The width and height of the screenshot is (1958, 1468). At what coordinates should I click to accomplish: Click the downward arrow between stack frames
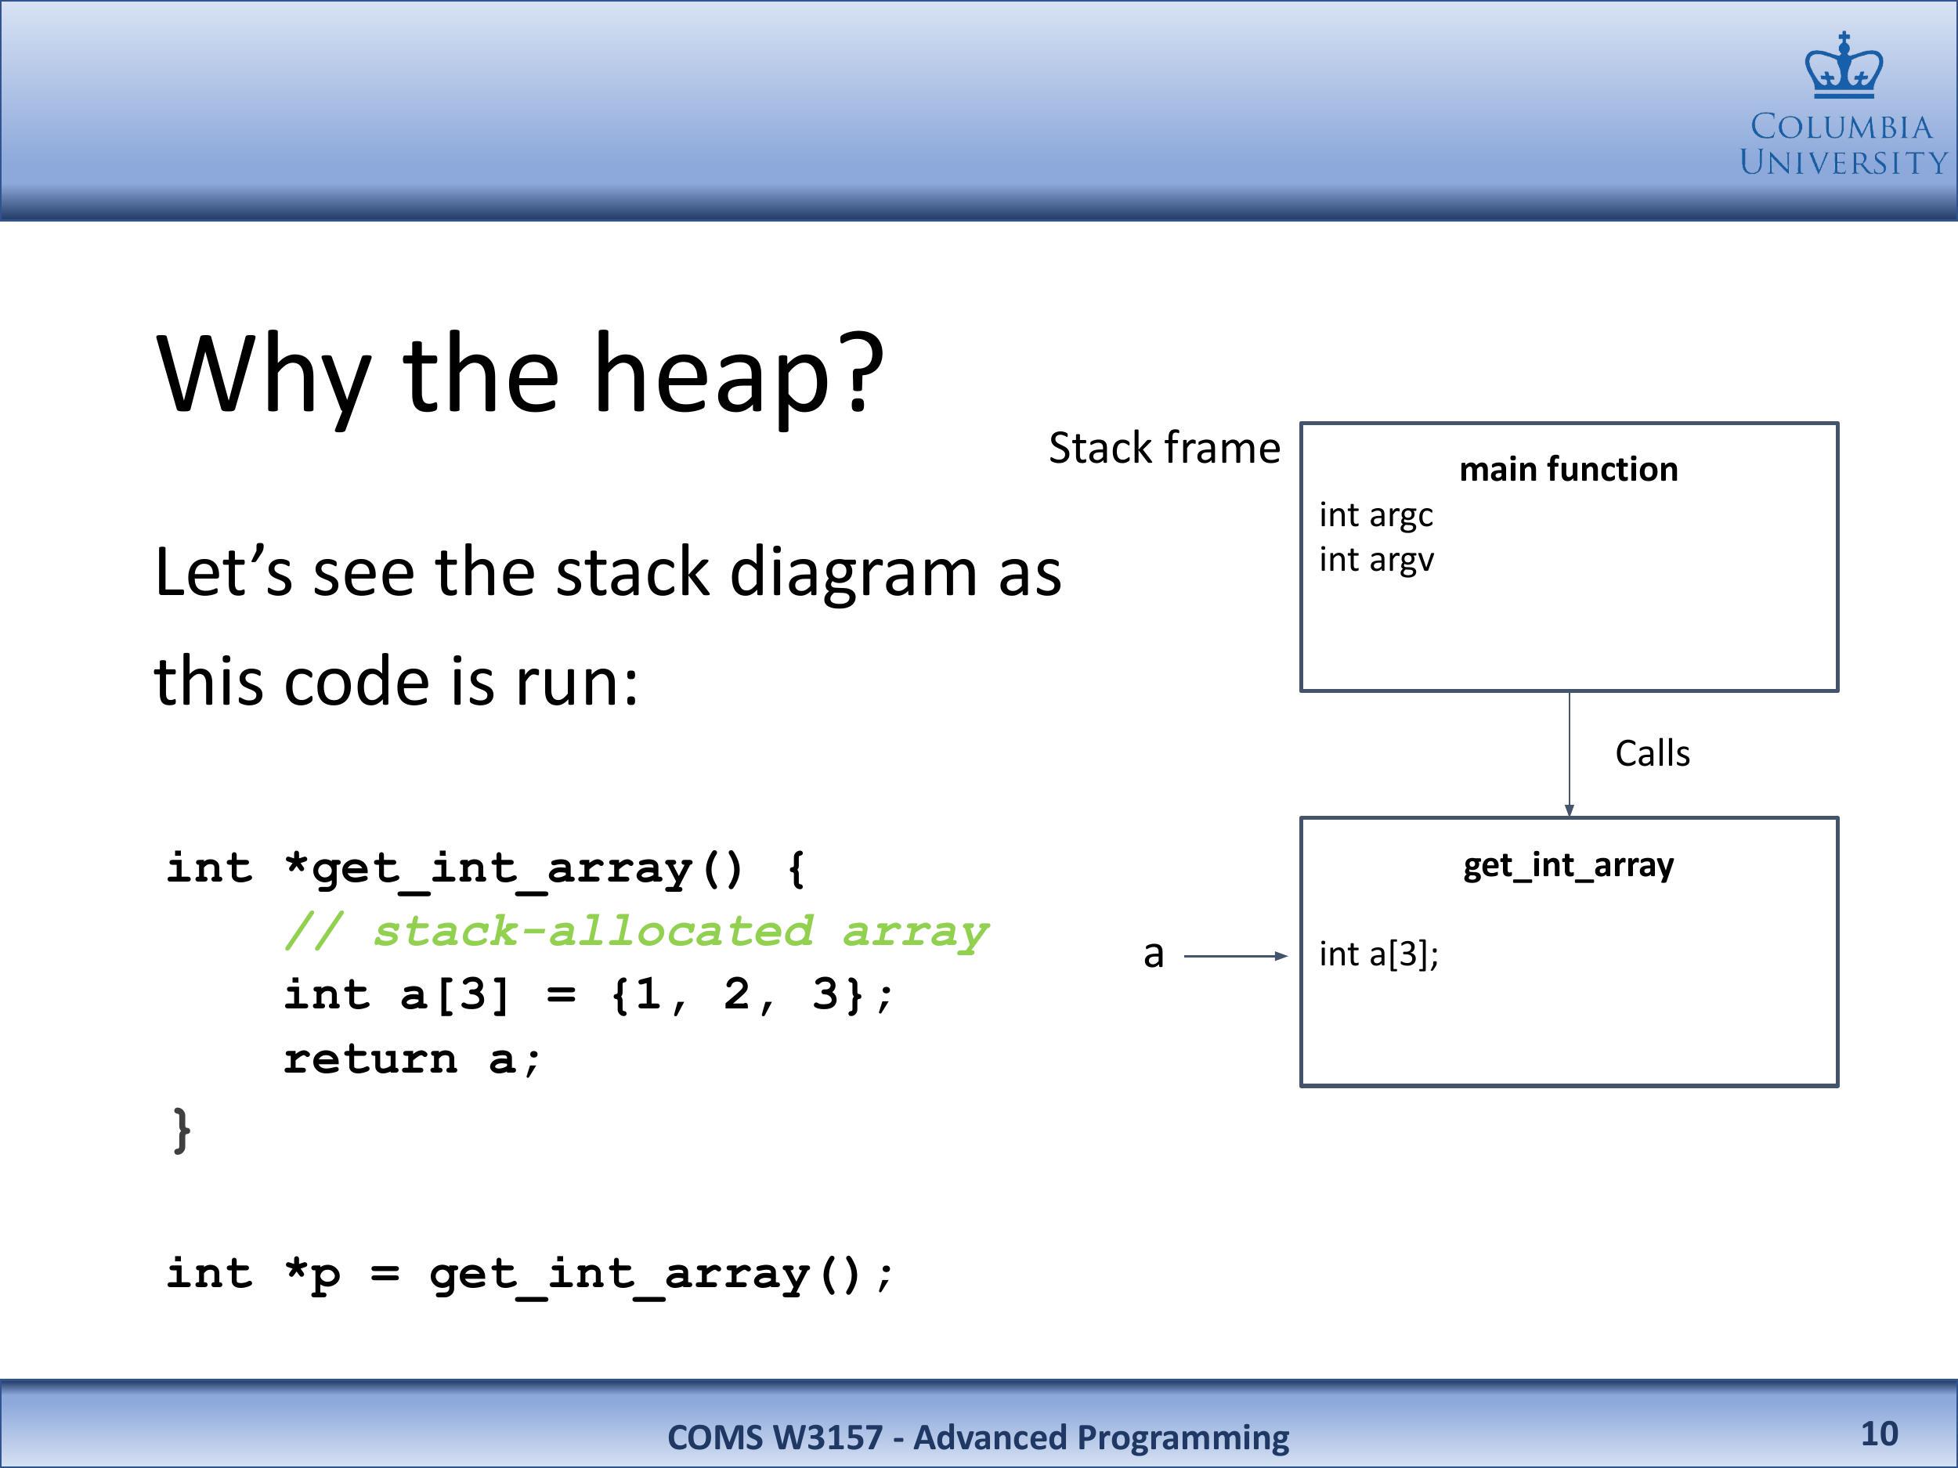(1570, 754)
